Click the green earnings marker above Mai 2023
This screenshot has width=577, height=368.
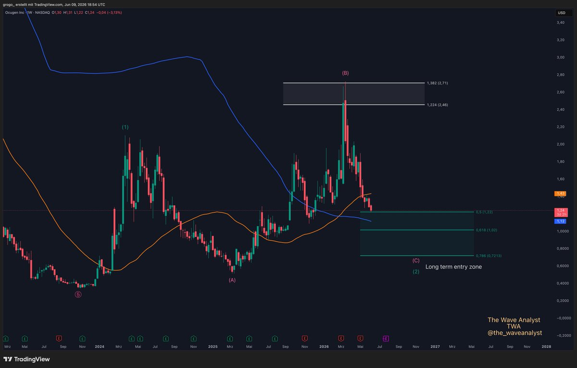[24, 338]
